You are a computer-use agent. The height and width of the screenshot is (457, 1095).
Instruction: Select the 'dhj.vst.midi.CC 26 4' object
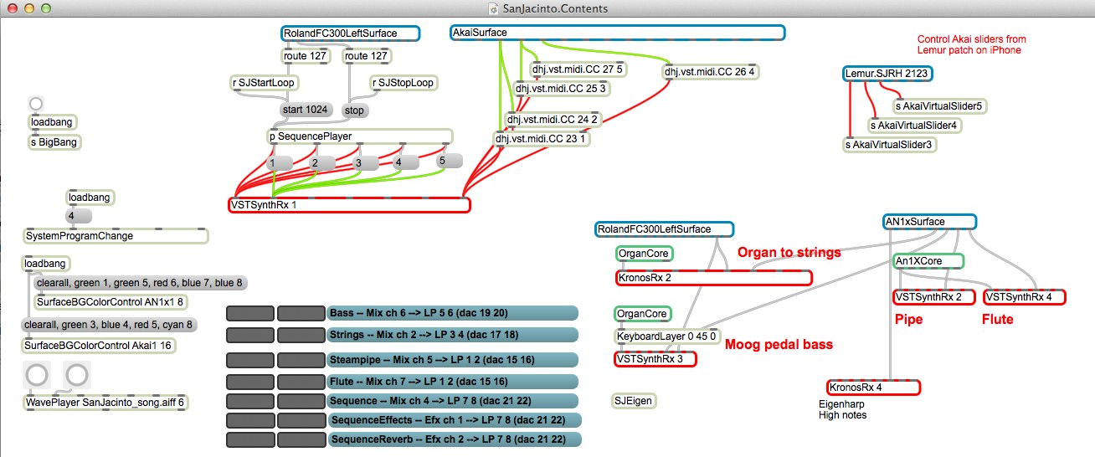tap(712, 72)
